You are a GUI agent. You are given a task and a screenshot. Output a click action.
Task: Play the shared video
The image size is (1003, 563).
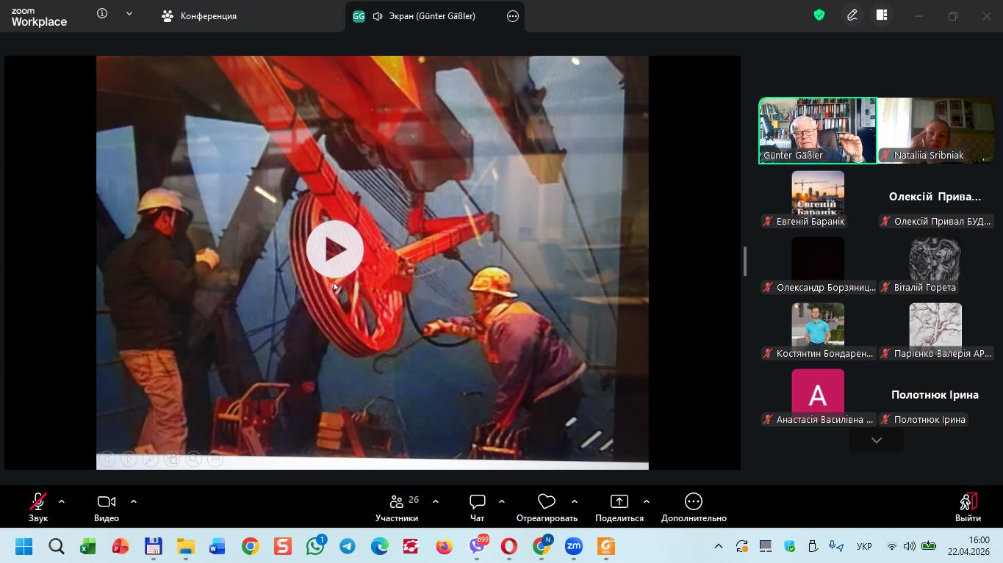tap(335, 250)
